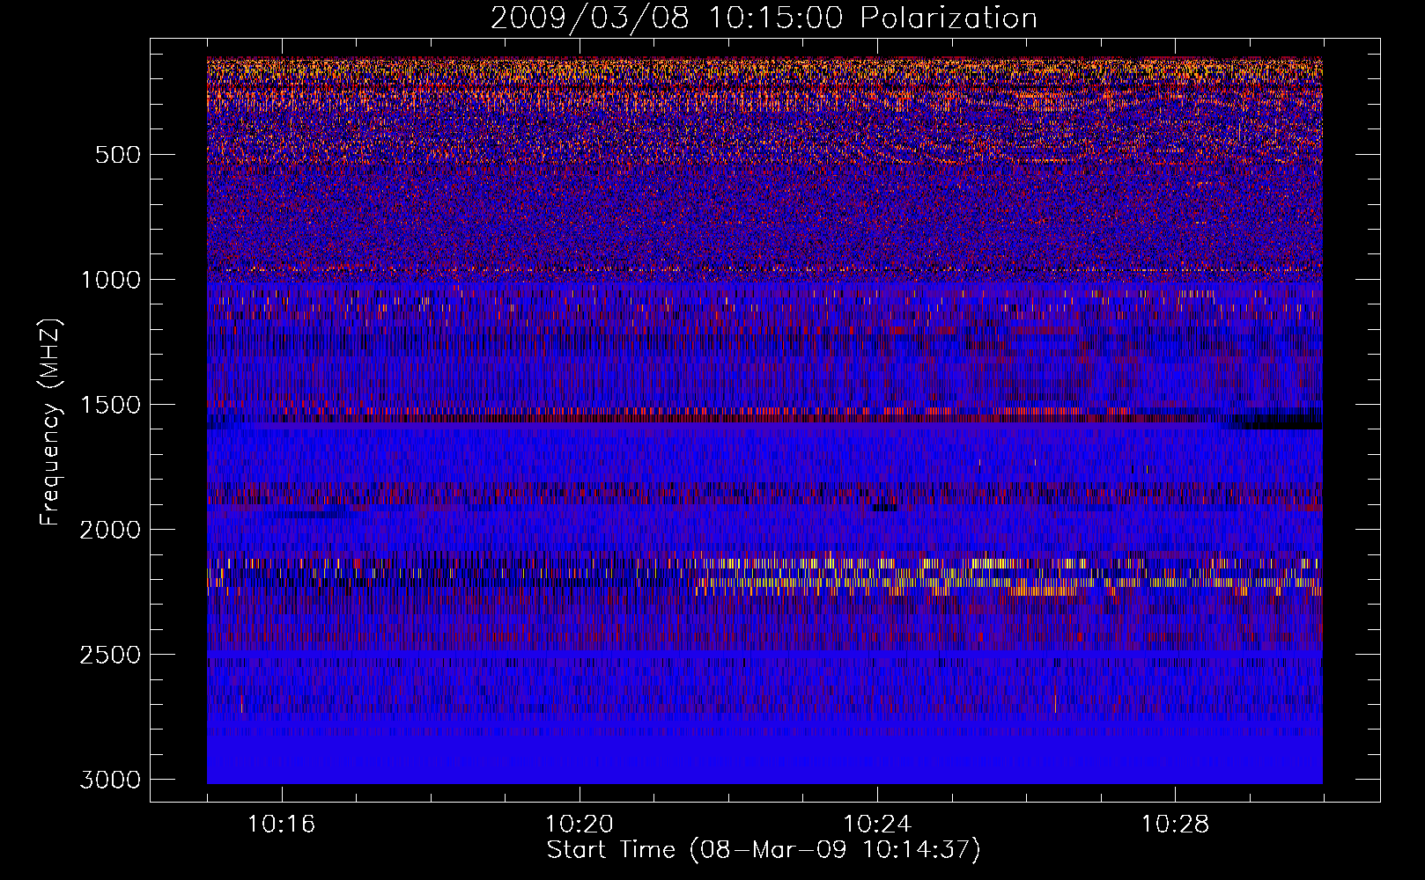Click the 10:20 time tick label
Viewport: 1425px width, 880px height.
coord(579,825)
